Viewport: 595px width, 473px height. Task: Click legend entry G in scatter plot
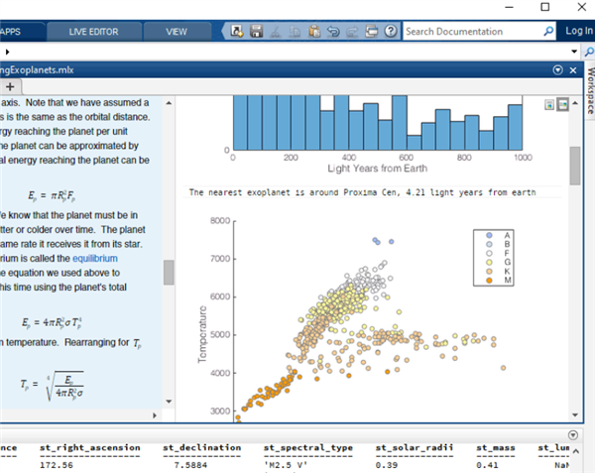click(499, 262)
